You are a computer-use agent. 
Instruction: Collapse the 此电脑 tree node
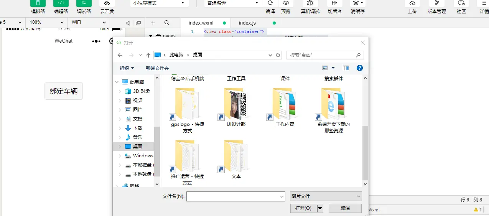117,82
